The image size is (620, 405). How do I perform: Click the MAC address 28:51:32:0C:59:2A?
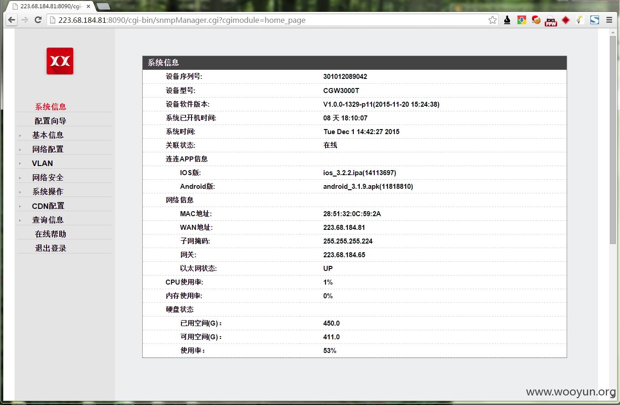[352, 213]
